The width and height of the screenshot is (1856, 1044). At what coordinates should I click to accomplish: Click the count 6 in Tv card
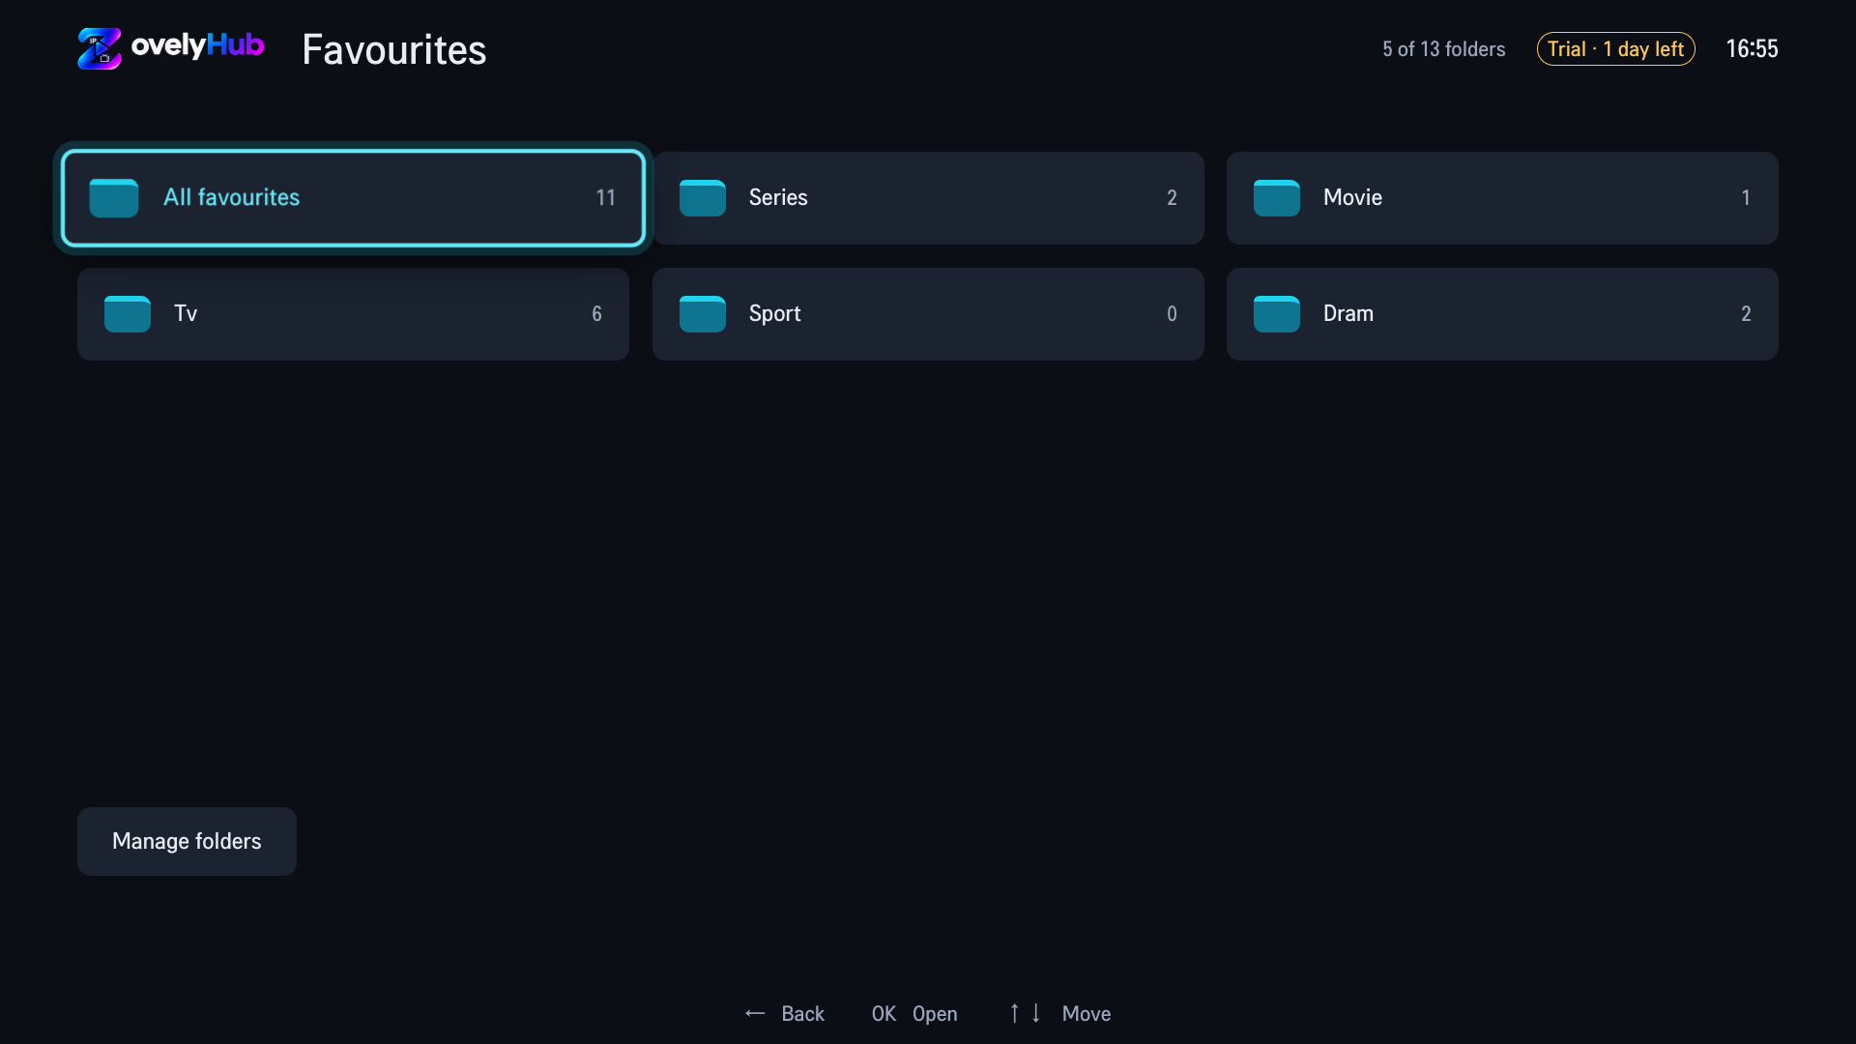click(x=596, y=313)
